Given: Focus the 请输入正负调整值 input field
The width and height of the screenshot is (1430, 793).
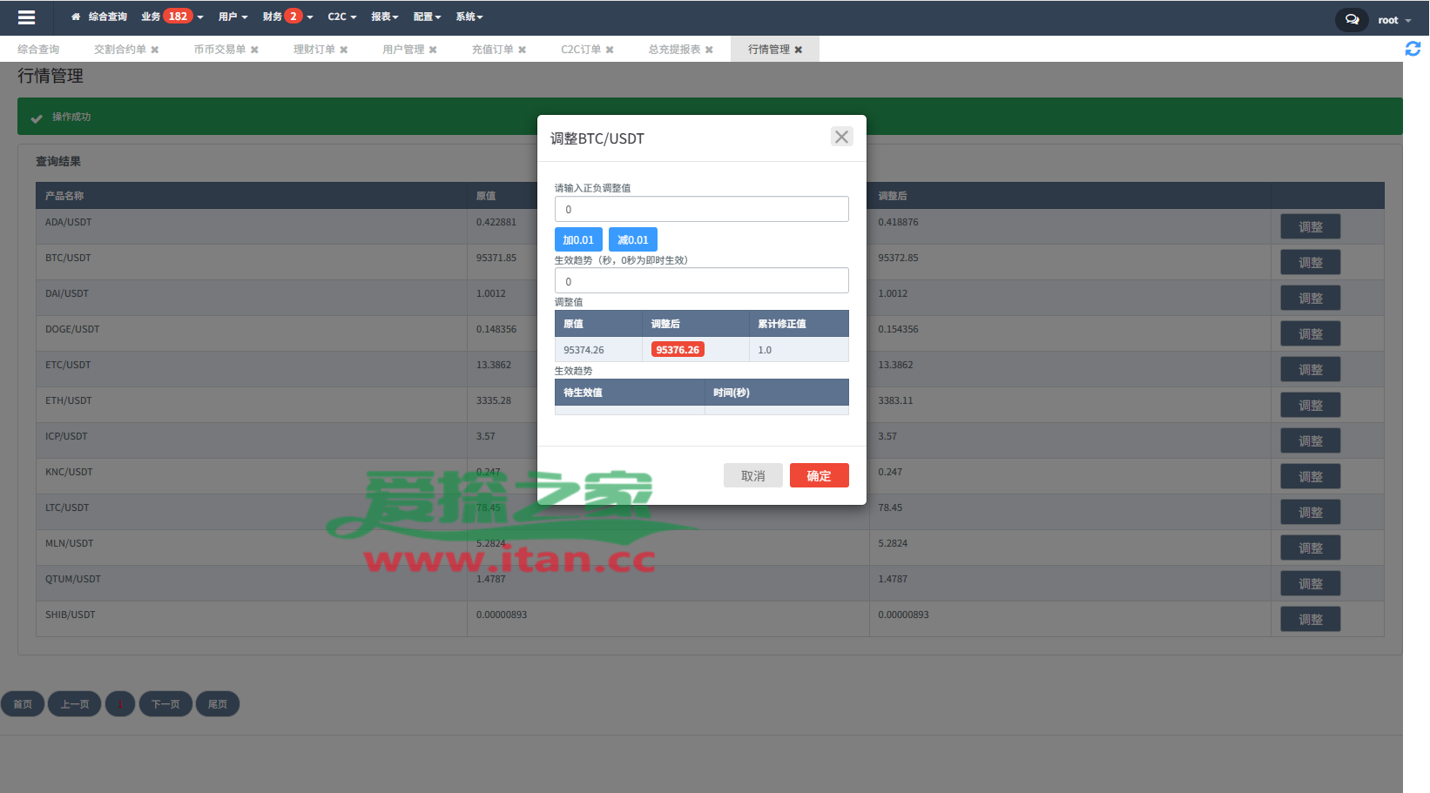Looking at the screenshot, I should 701,209.
